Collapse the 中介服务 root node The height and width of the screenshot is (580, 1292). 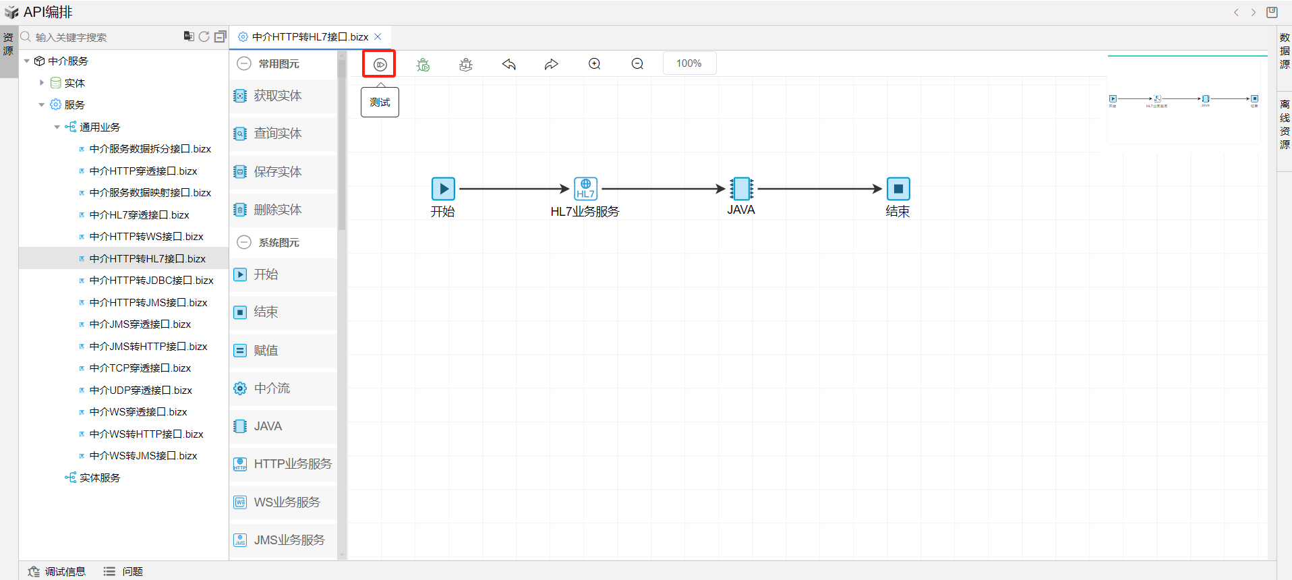27,61
